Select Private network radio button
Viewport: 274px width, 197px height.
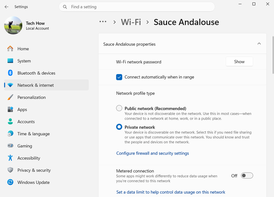pos(119,127)
